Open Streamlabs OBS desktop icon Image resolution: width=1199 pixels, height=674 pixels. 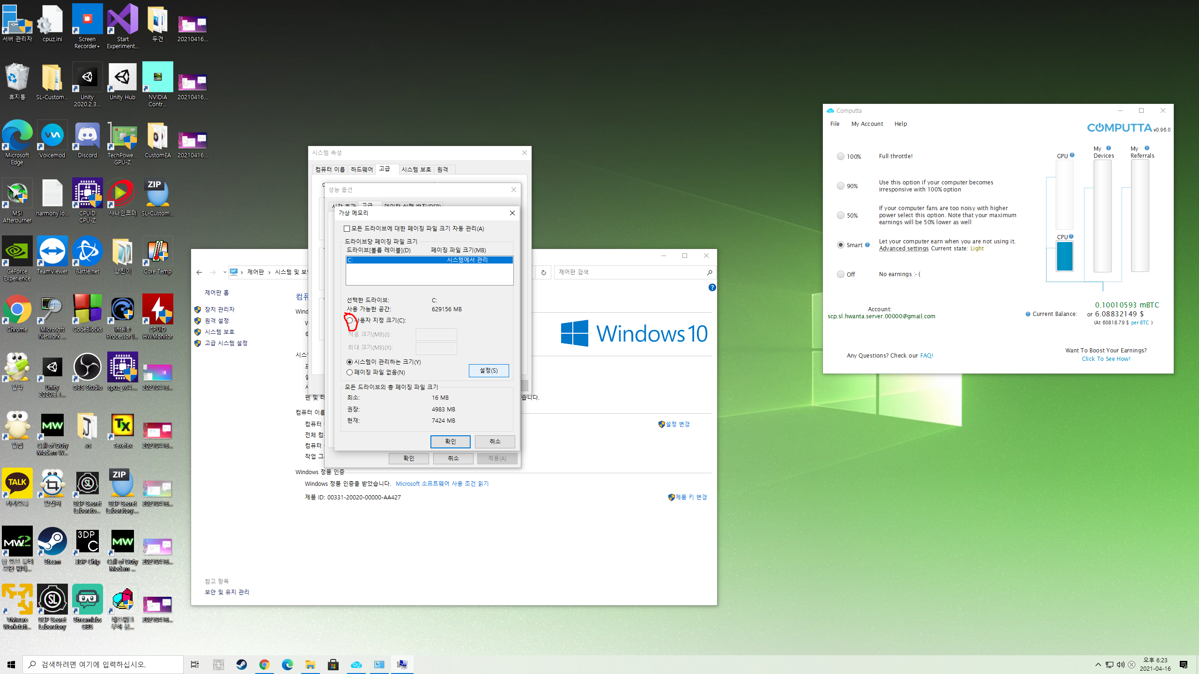click(87, 608)
